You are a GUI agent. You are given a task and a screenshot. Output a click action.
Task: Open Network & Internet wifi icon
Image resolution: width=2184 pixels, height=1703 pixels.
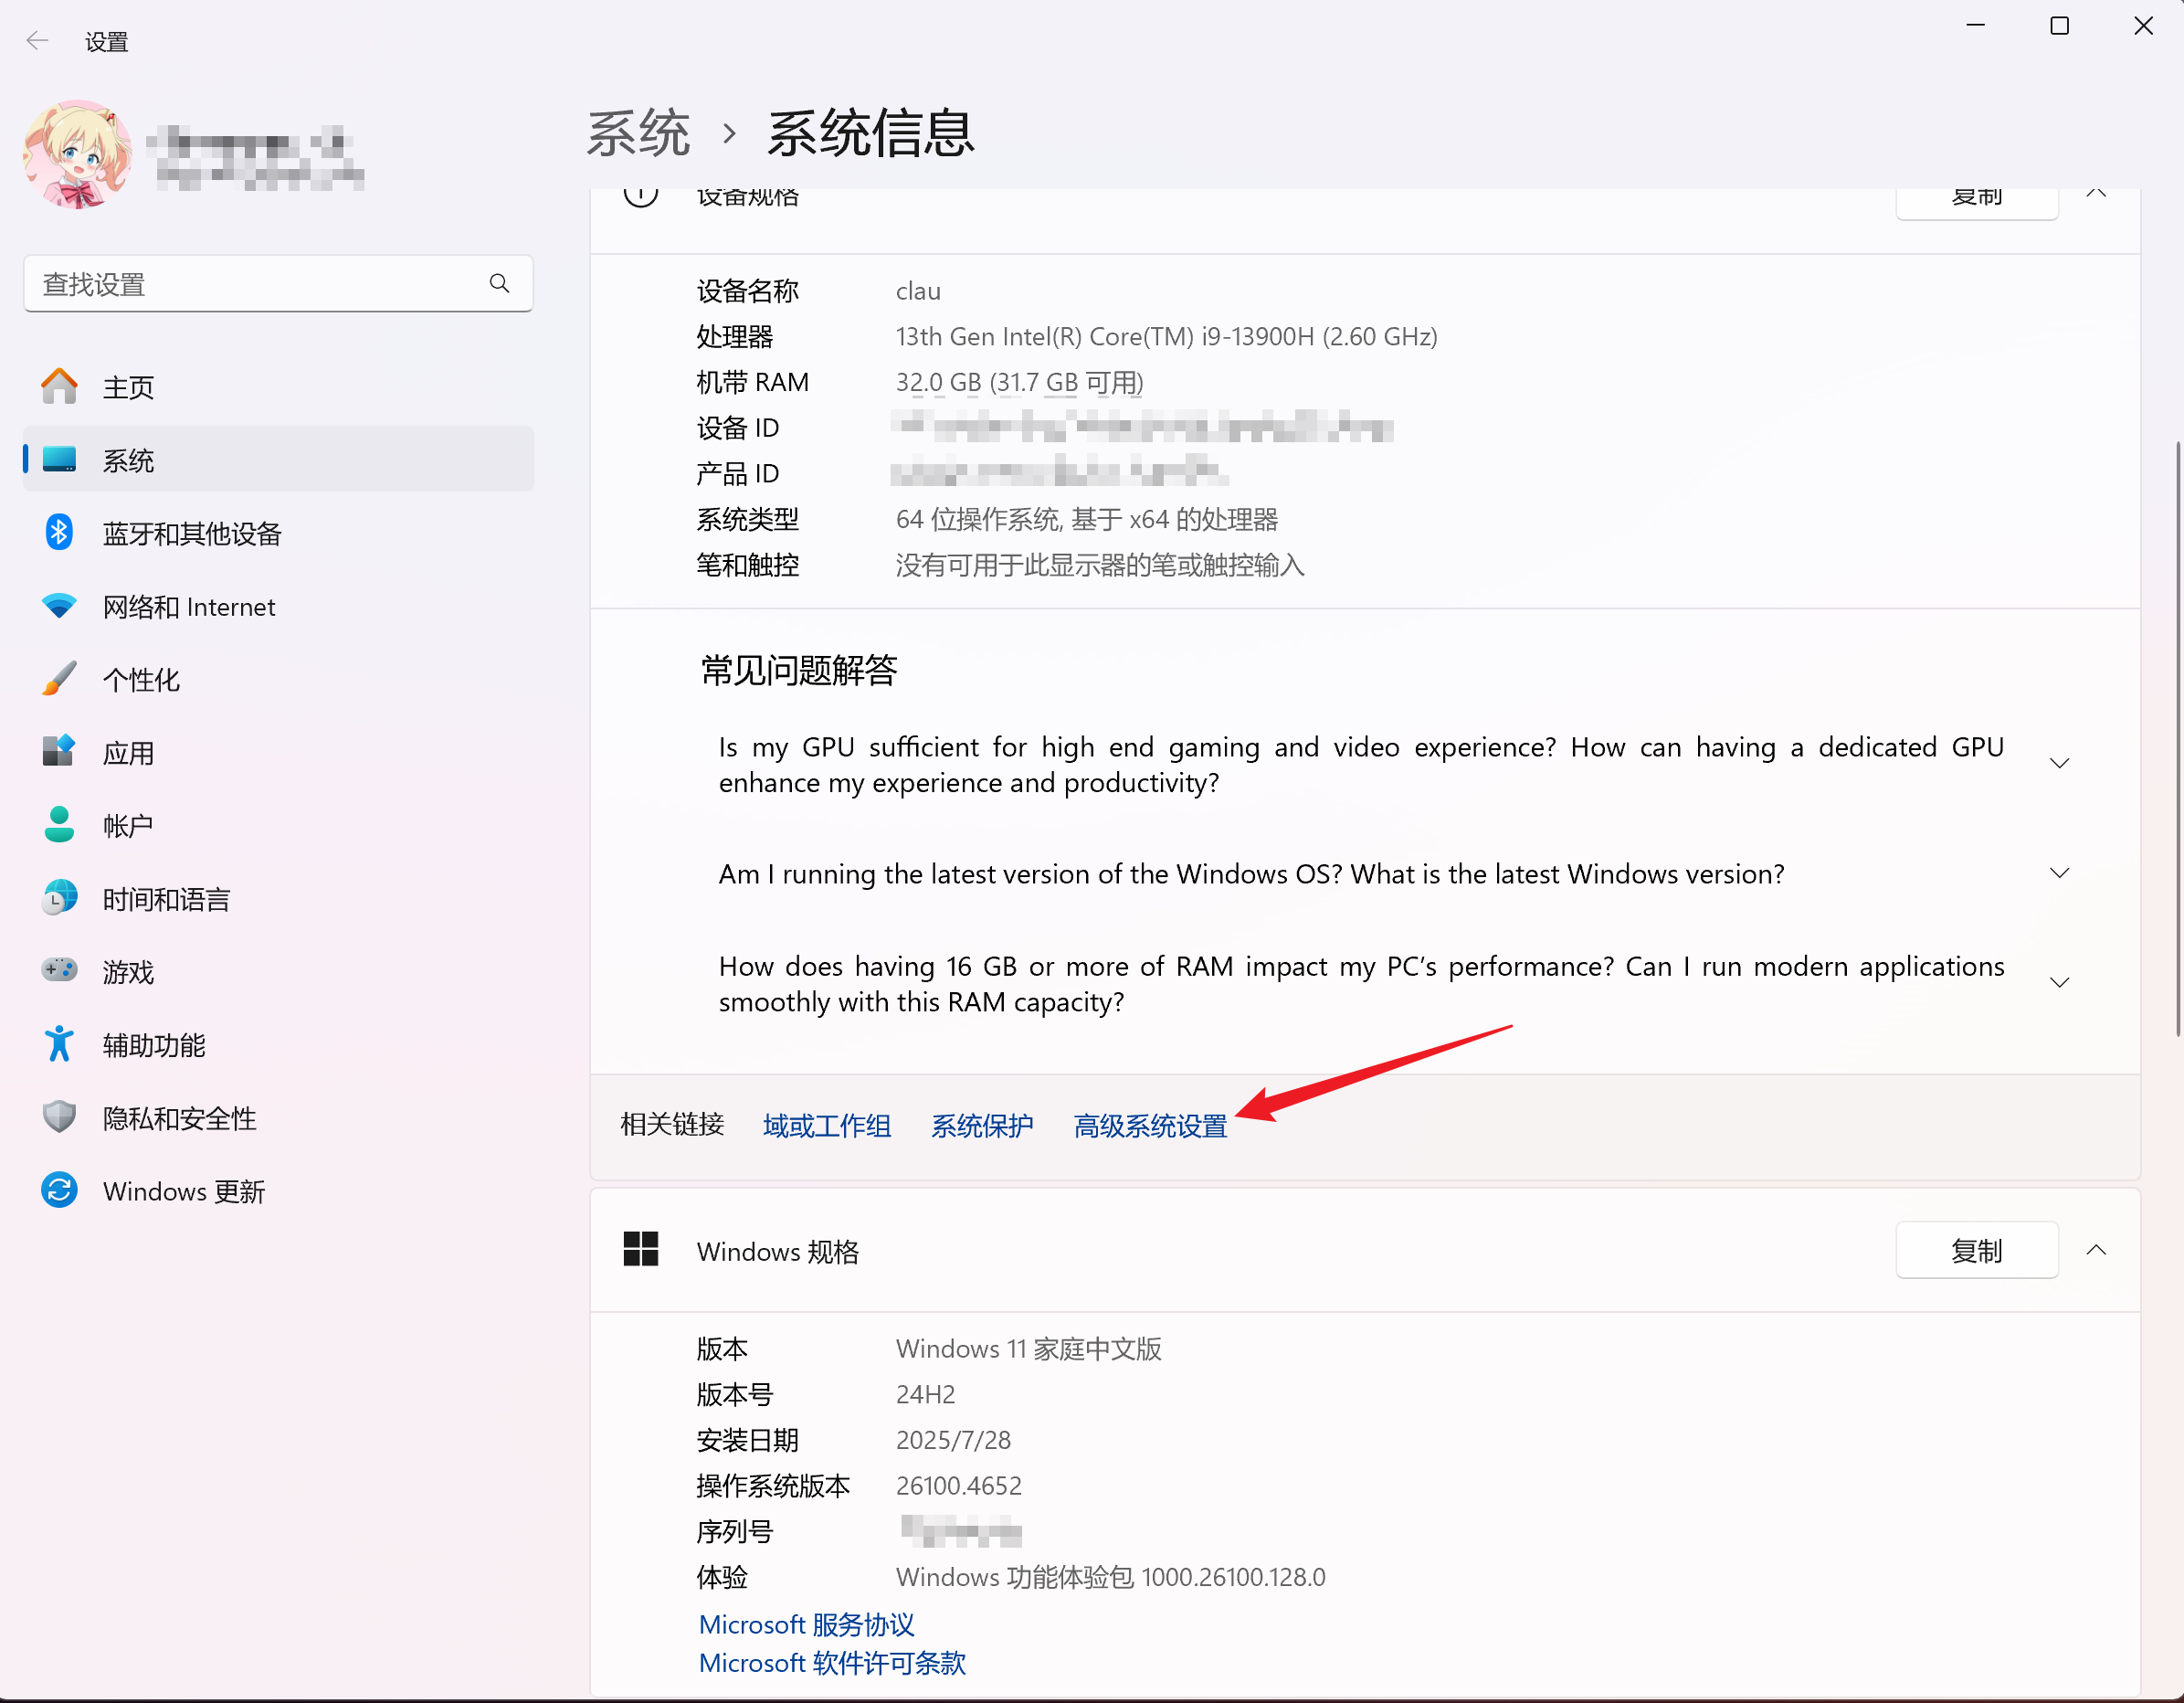(x=59, y=606)
